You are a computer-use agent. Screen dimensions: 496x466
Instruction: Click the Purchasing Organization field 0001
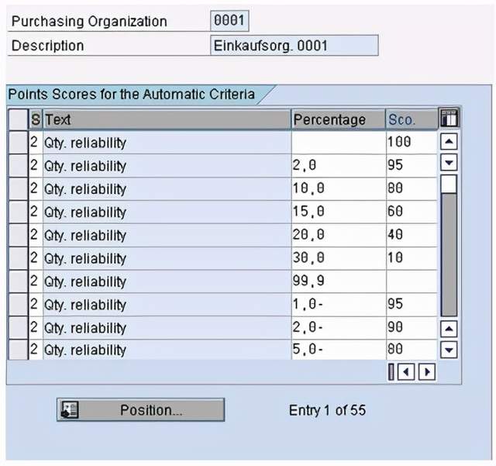tap(229, 21)
